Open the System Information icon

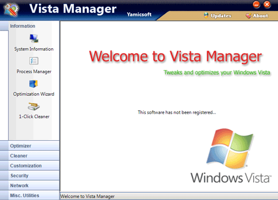(34, 38)
